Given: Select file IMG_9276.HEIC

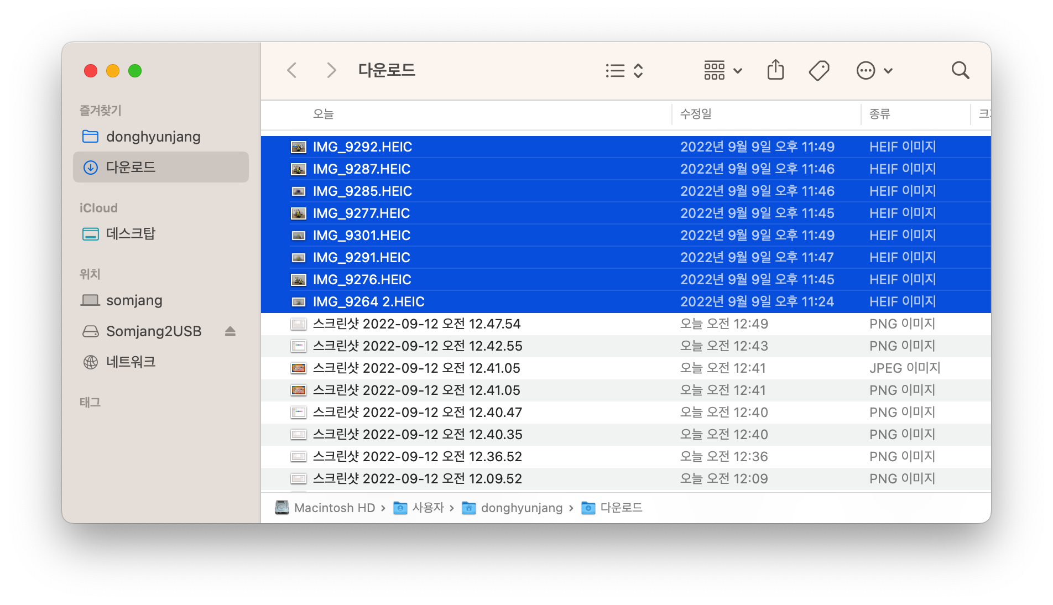Looking at the screenshot, I should (x=626, y=279).
